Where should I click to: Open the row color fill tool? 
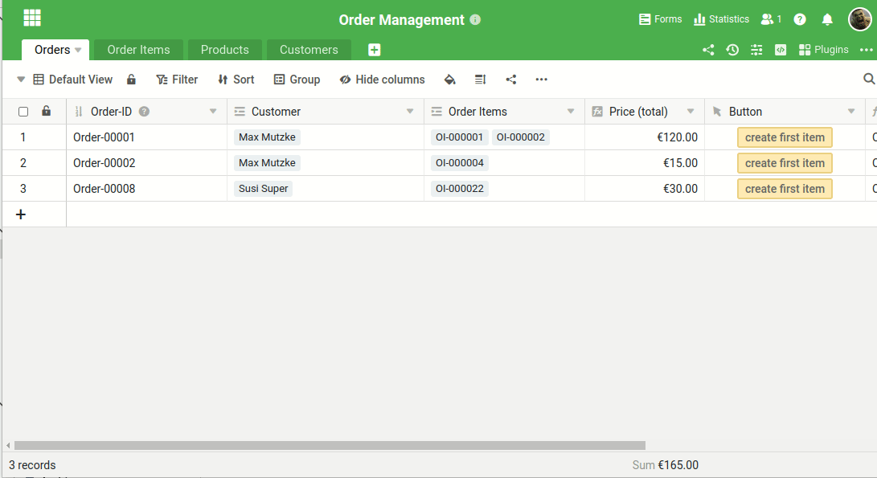450,80
